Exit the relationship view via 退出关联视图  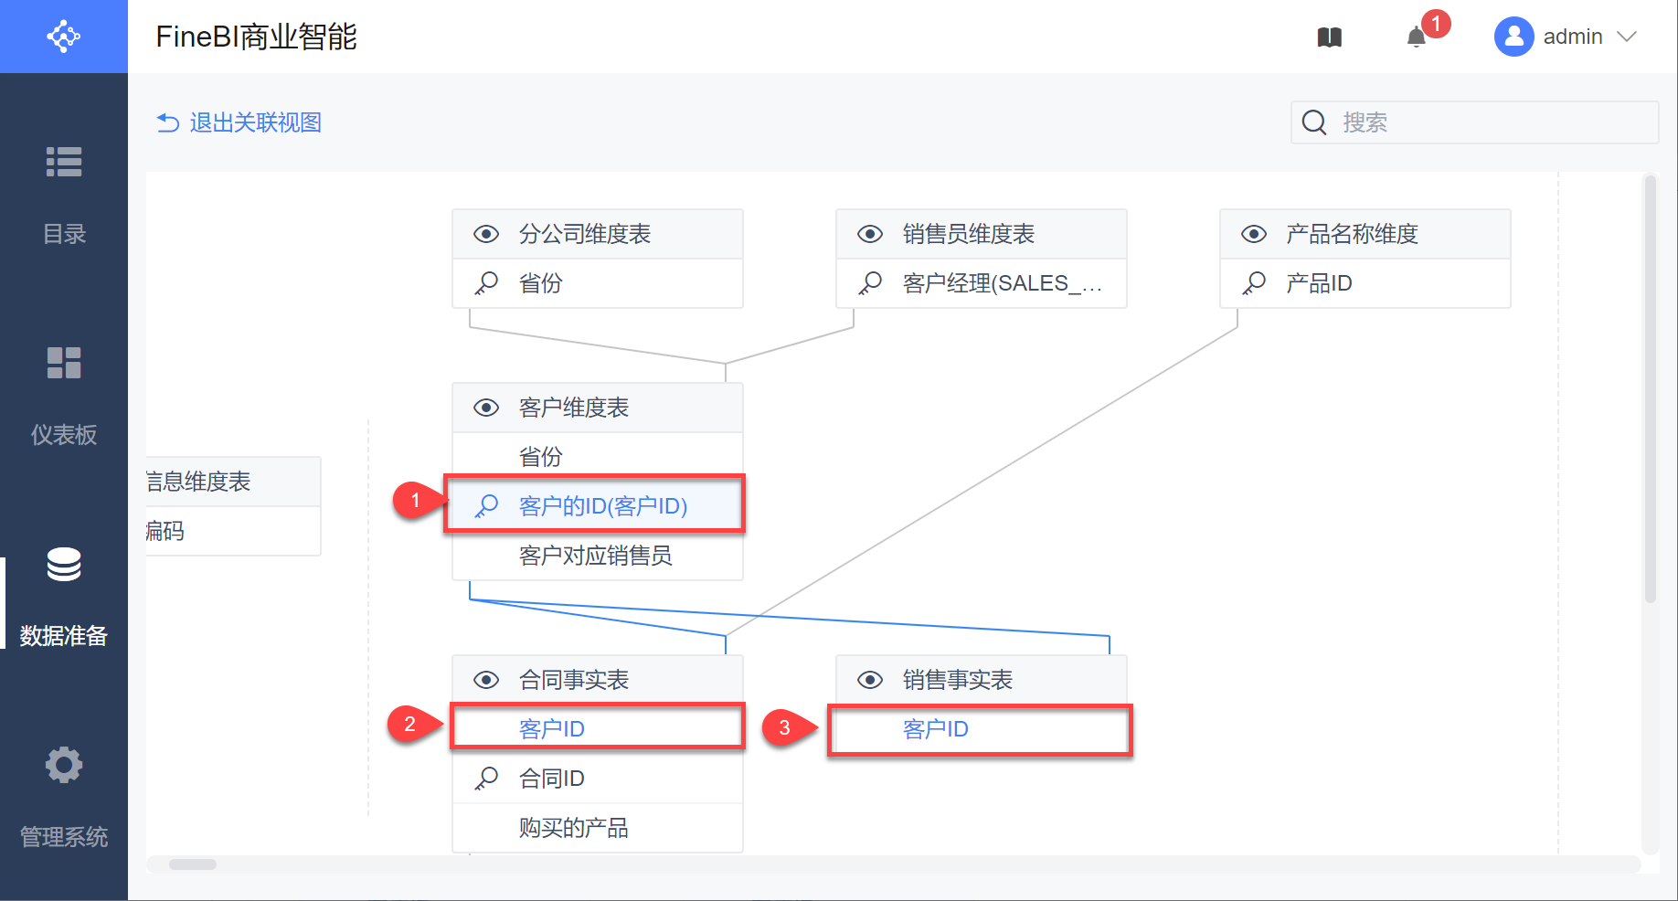(239, 122)
